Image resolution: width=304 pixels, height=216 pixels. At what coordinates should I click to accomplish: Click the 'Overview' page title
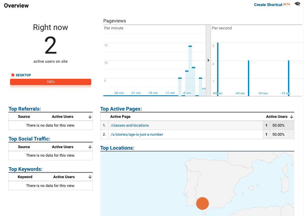(16, 5)
